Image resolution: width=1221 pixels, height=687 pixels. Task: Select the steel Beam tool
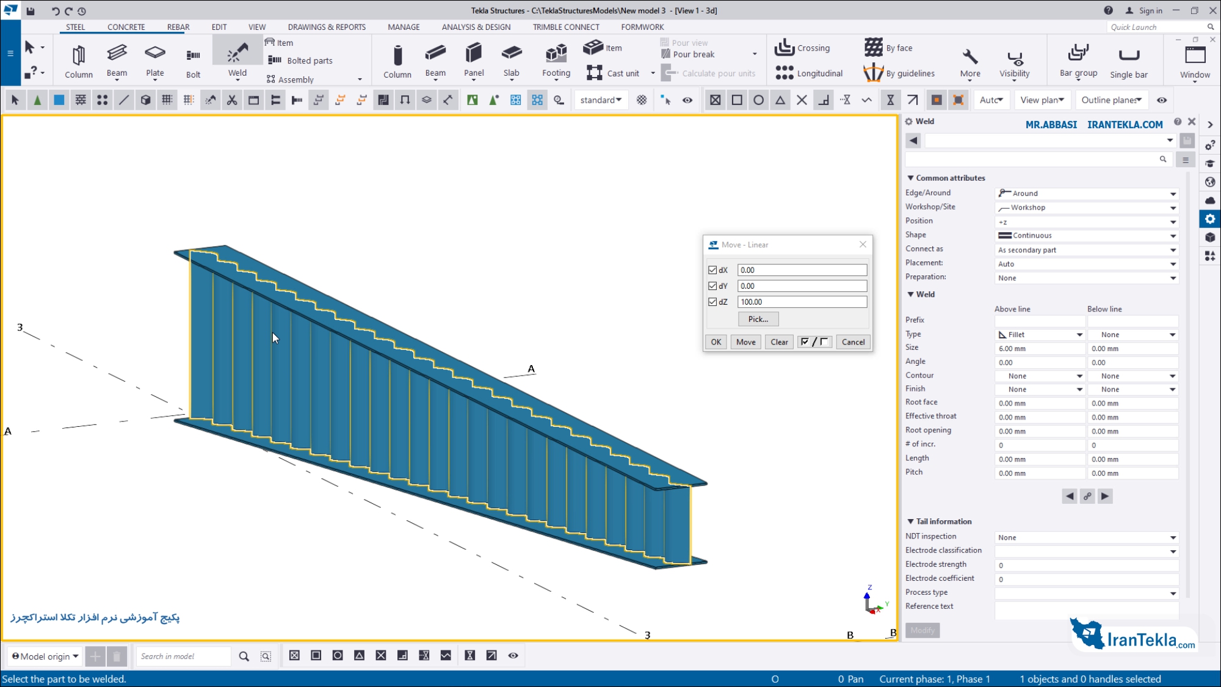pyautogui.click(x=117, y=61)
